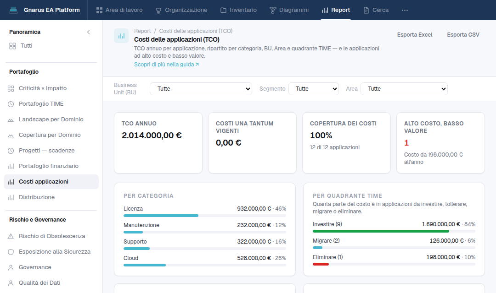
Task: Click the Progetti — scadenze clock icon
Action: (x=11, y=151)
